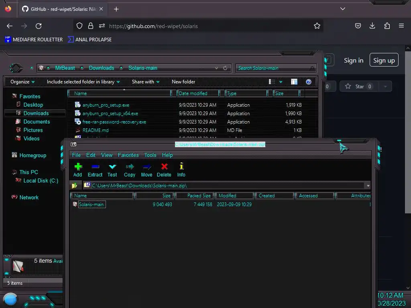Click Search Solaris-main field
411x308 pixels.
(x=276, y=68)
